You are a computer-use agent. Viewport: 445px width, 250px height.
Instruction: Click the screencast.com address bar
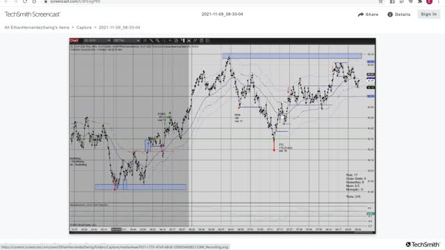(x=210, y=1)
